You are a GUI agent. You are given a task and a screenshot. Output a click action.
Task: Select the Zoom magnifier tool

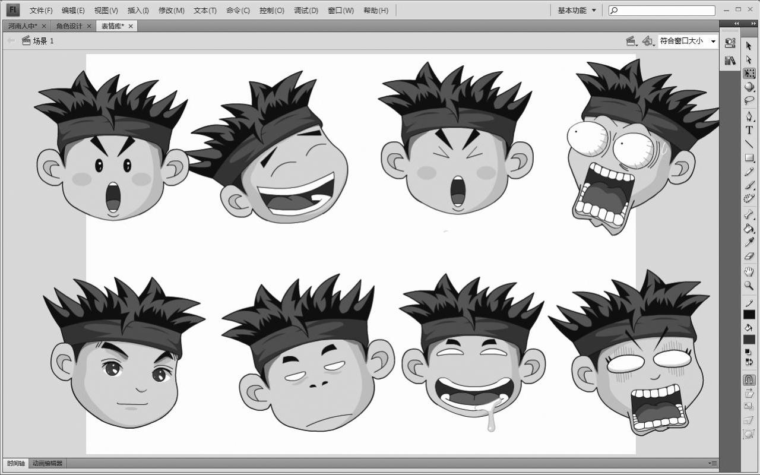749,286
